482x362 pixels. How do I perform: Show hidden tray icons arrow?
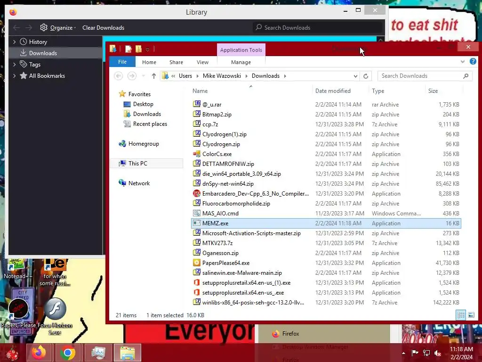[403, 353]
